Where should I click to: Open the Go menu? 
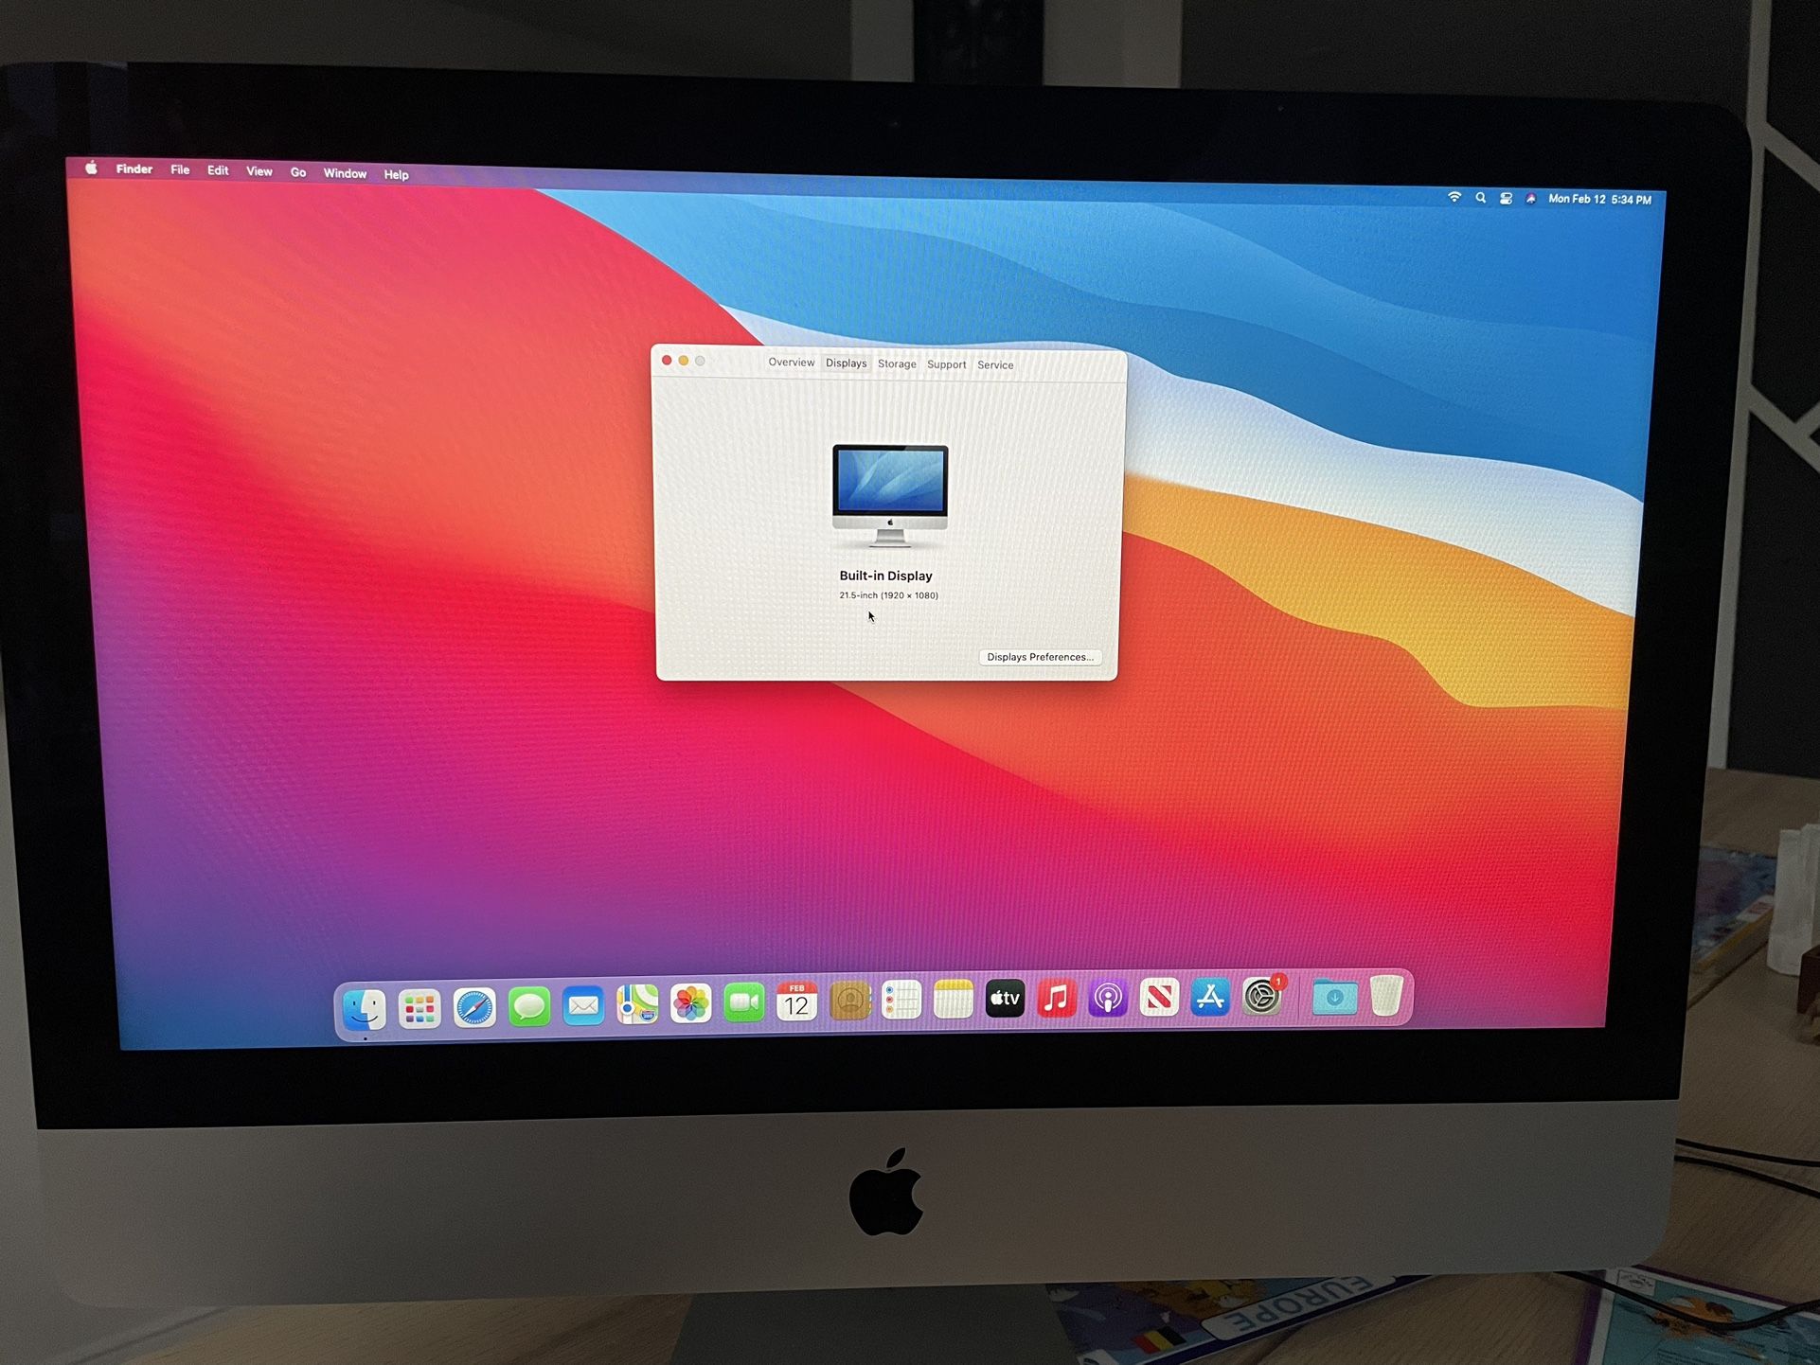[298, 172]
